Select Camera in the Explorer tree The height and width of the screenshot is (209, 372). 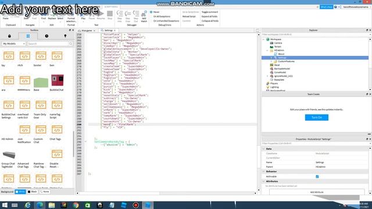278,43
